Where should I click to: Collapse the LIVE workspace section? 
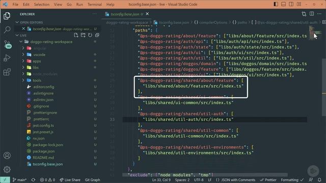[17, 35]
